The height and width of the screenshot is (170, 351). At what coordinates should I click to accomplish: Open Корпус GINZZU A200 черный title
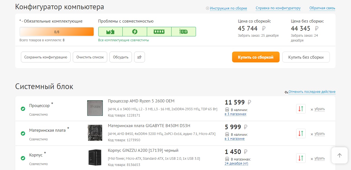143,150
